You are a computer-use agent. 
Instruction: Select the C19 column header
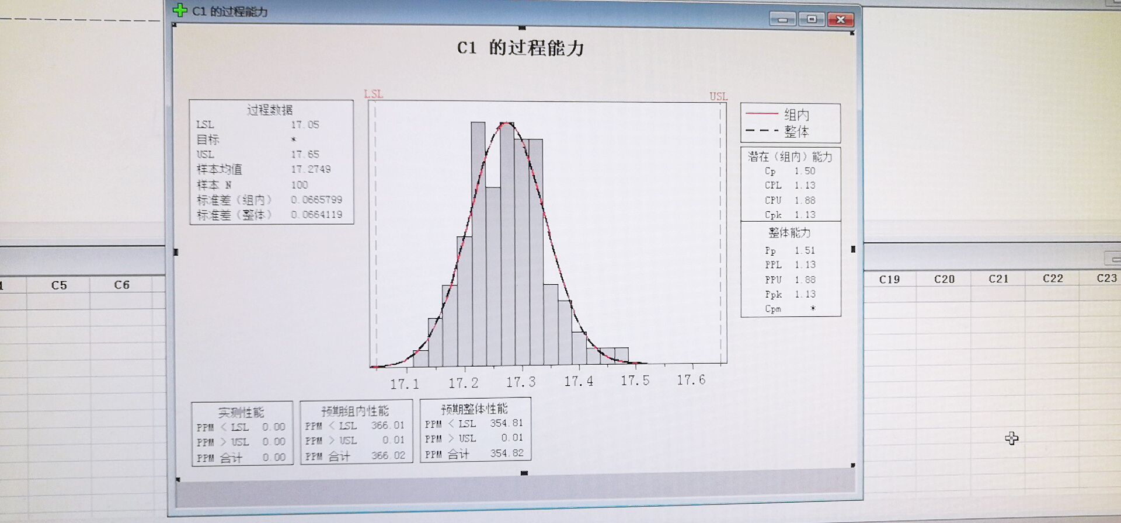click(x=889, y=280)
